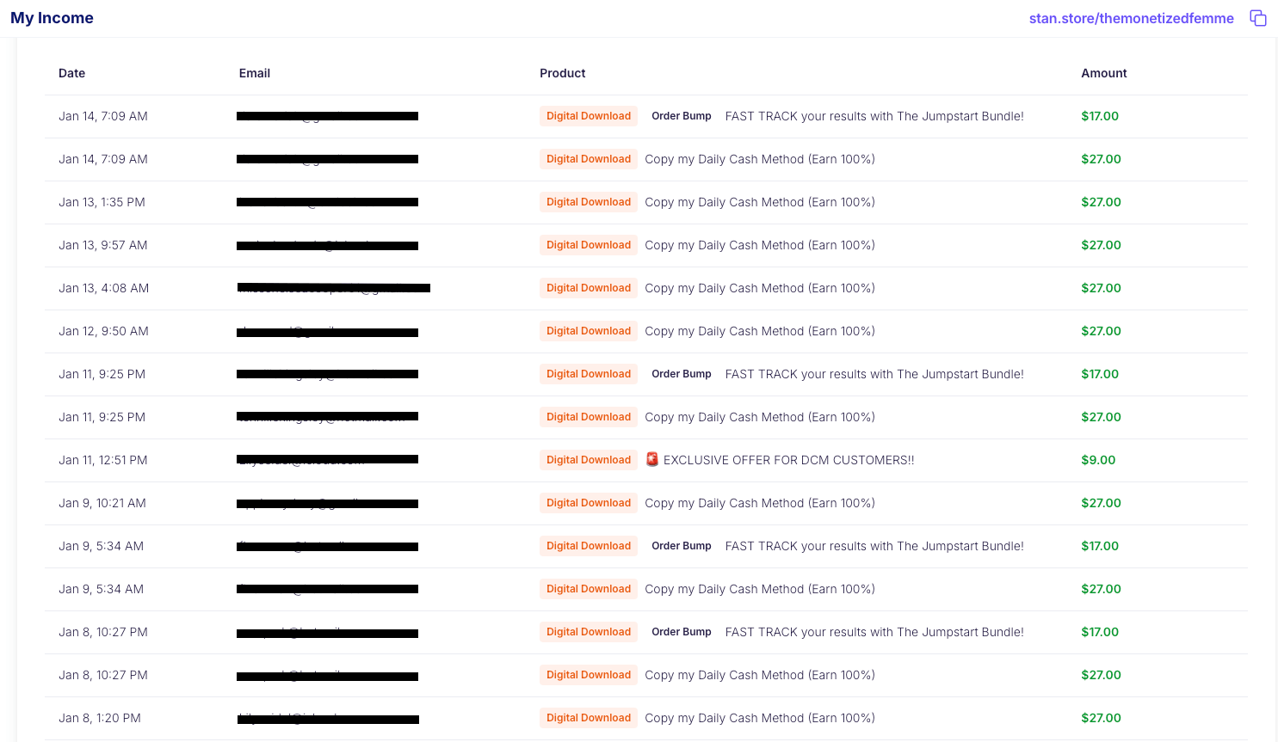Click the $27.00 amount for Jan 11, 9:25 PM
The height and width of the screenshot is (742, 1278).
click(1101, 417)
